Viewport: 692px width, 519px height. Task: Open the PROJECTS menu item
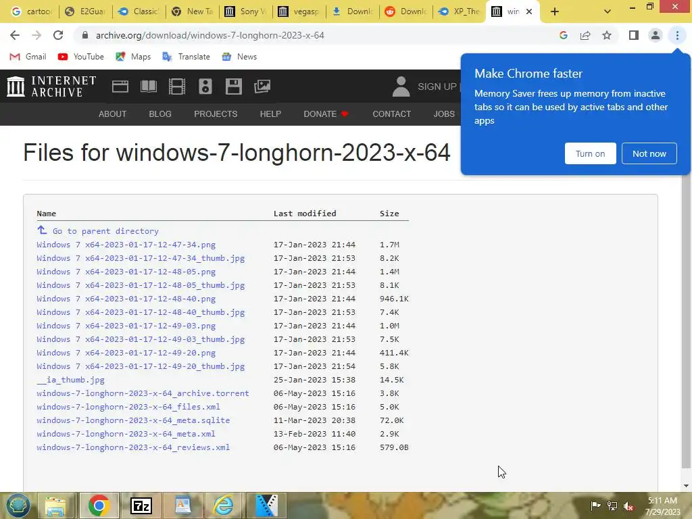pyautogui.click(x=216, y=114)
